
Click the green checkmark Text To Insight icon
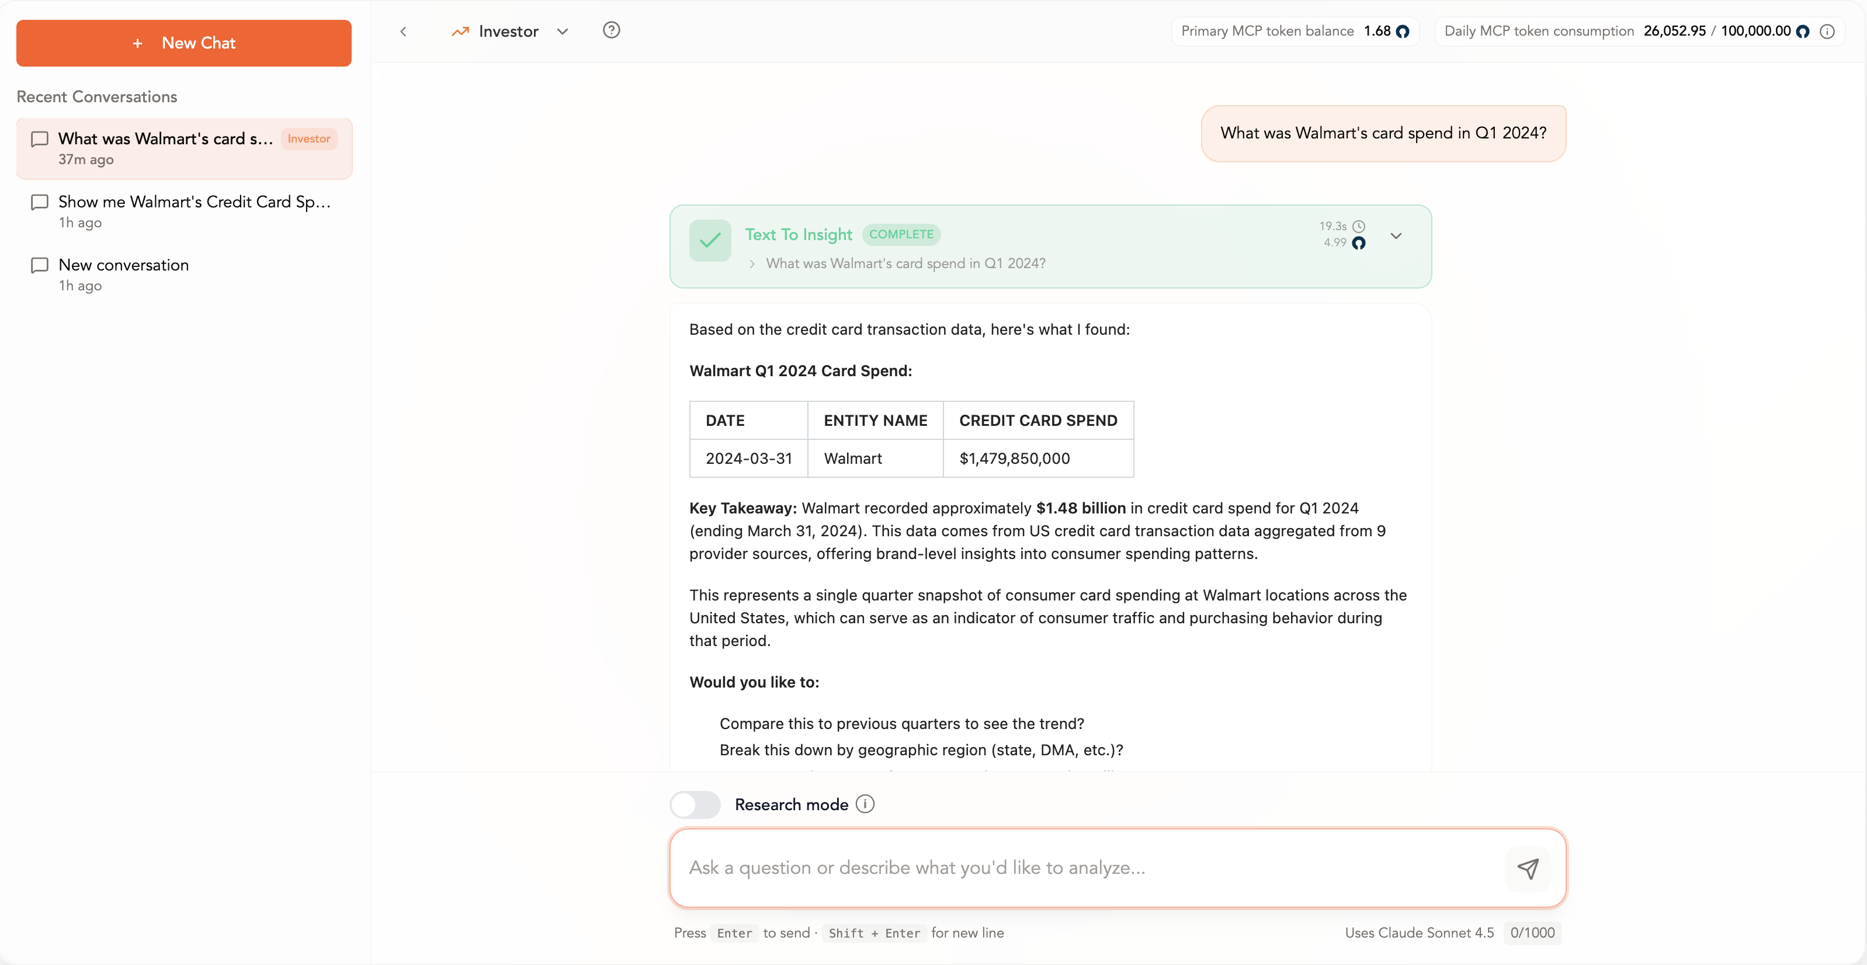coord(710,241)
